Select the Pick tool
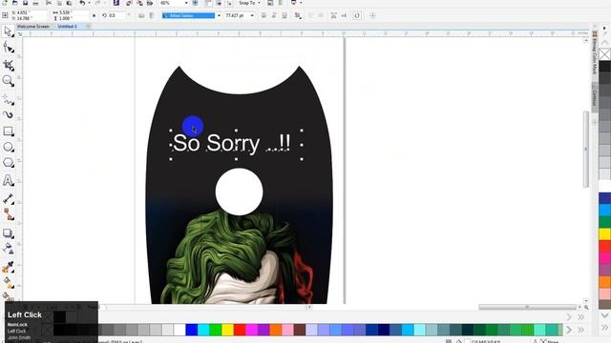Viewport: 611px width, 343px height. [8, 31]
